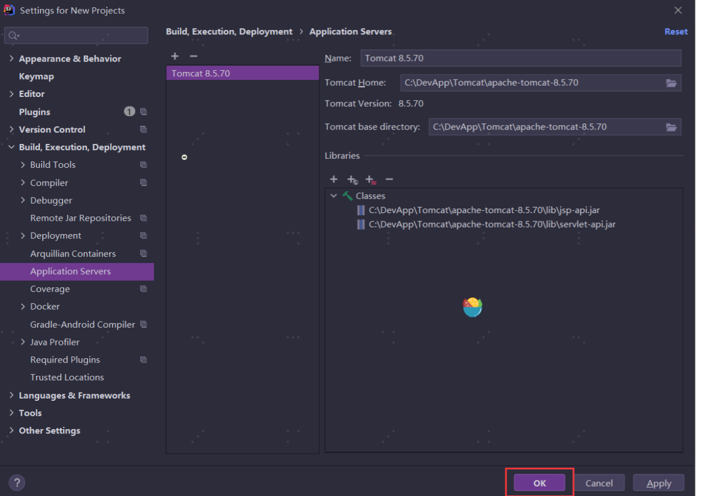Click the Apply button
The image size is (701, 496).
coord(658,483)
